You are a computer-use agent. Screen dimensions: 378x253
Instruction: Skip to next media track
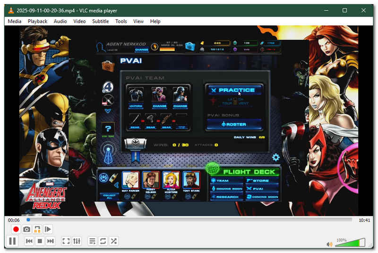coord(51,241)
